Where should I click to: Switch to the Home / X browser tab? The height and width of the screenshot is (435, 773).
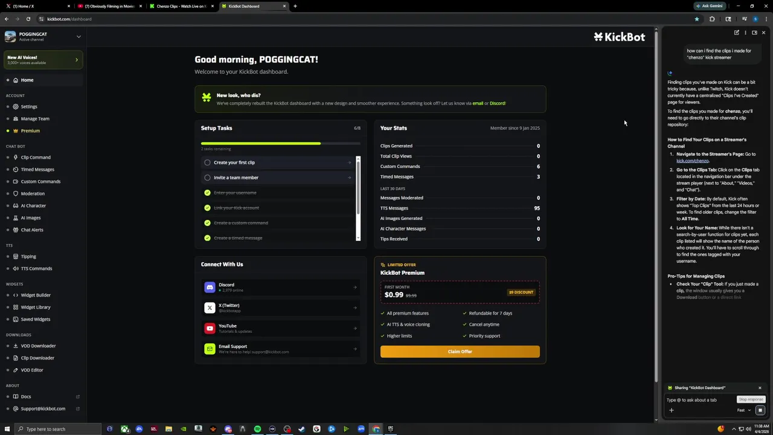(37, 6)
